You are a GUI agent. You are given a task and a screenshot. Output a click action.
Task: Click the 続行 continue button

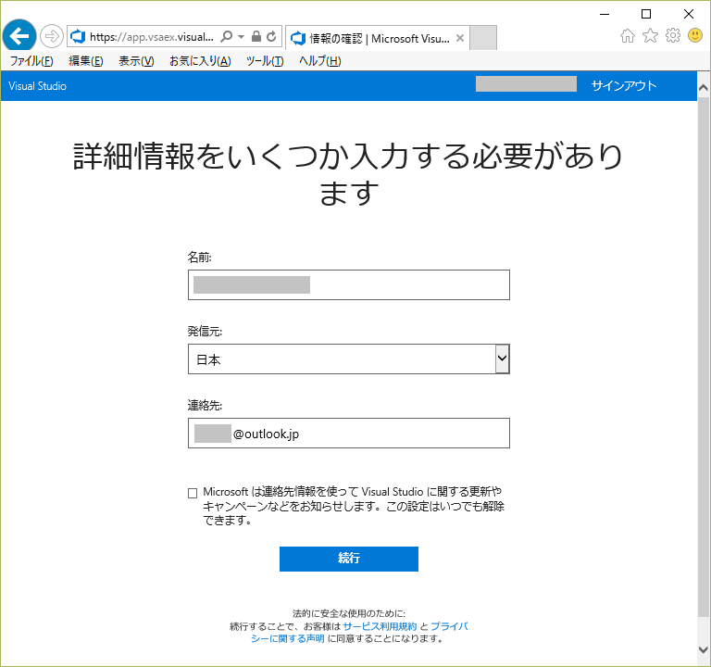(348, 559)
